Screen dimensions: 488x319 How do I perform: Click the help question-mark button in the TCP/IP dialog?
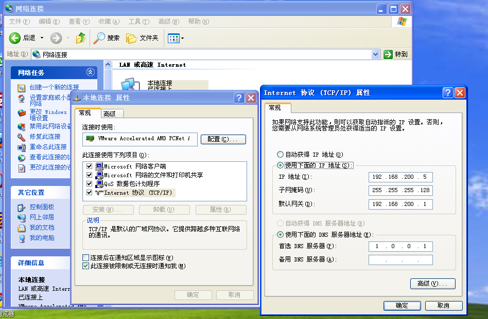tap(448, 92)
